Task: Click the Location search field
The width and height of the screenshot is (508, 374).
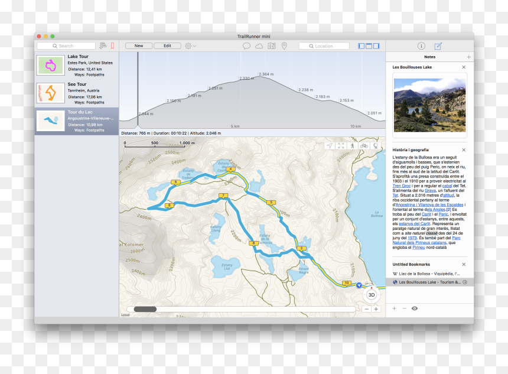Action: click(324, 46)
